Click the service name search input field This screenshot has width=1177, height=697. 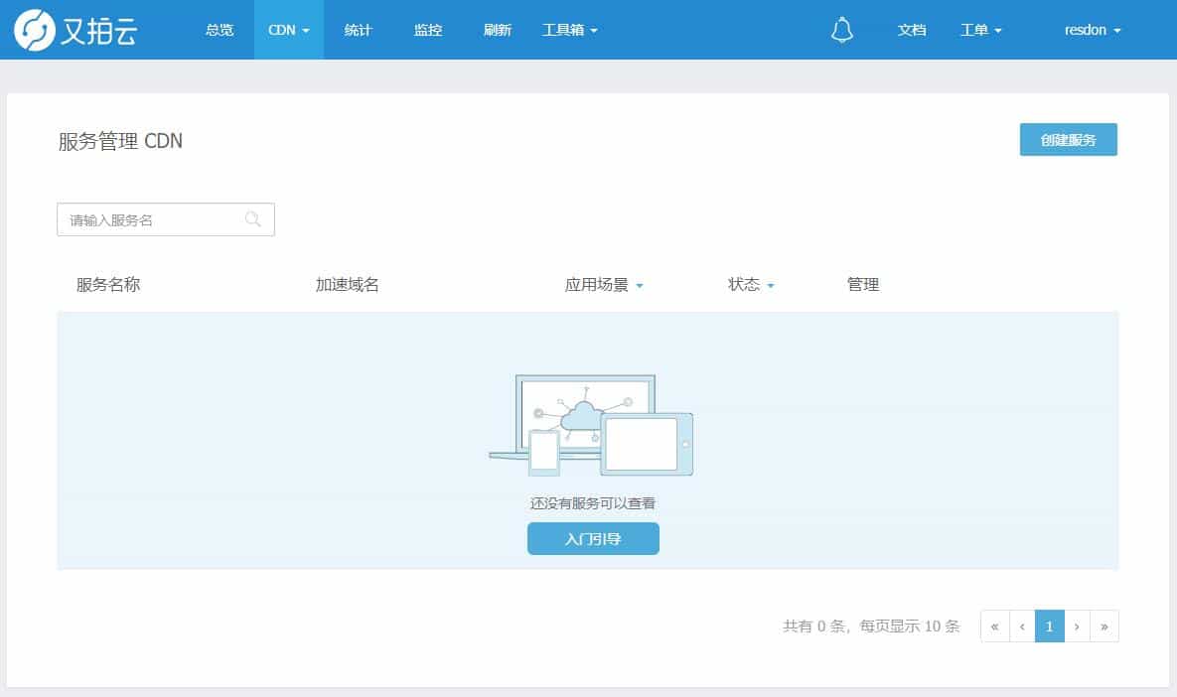(x=149, y=218)
